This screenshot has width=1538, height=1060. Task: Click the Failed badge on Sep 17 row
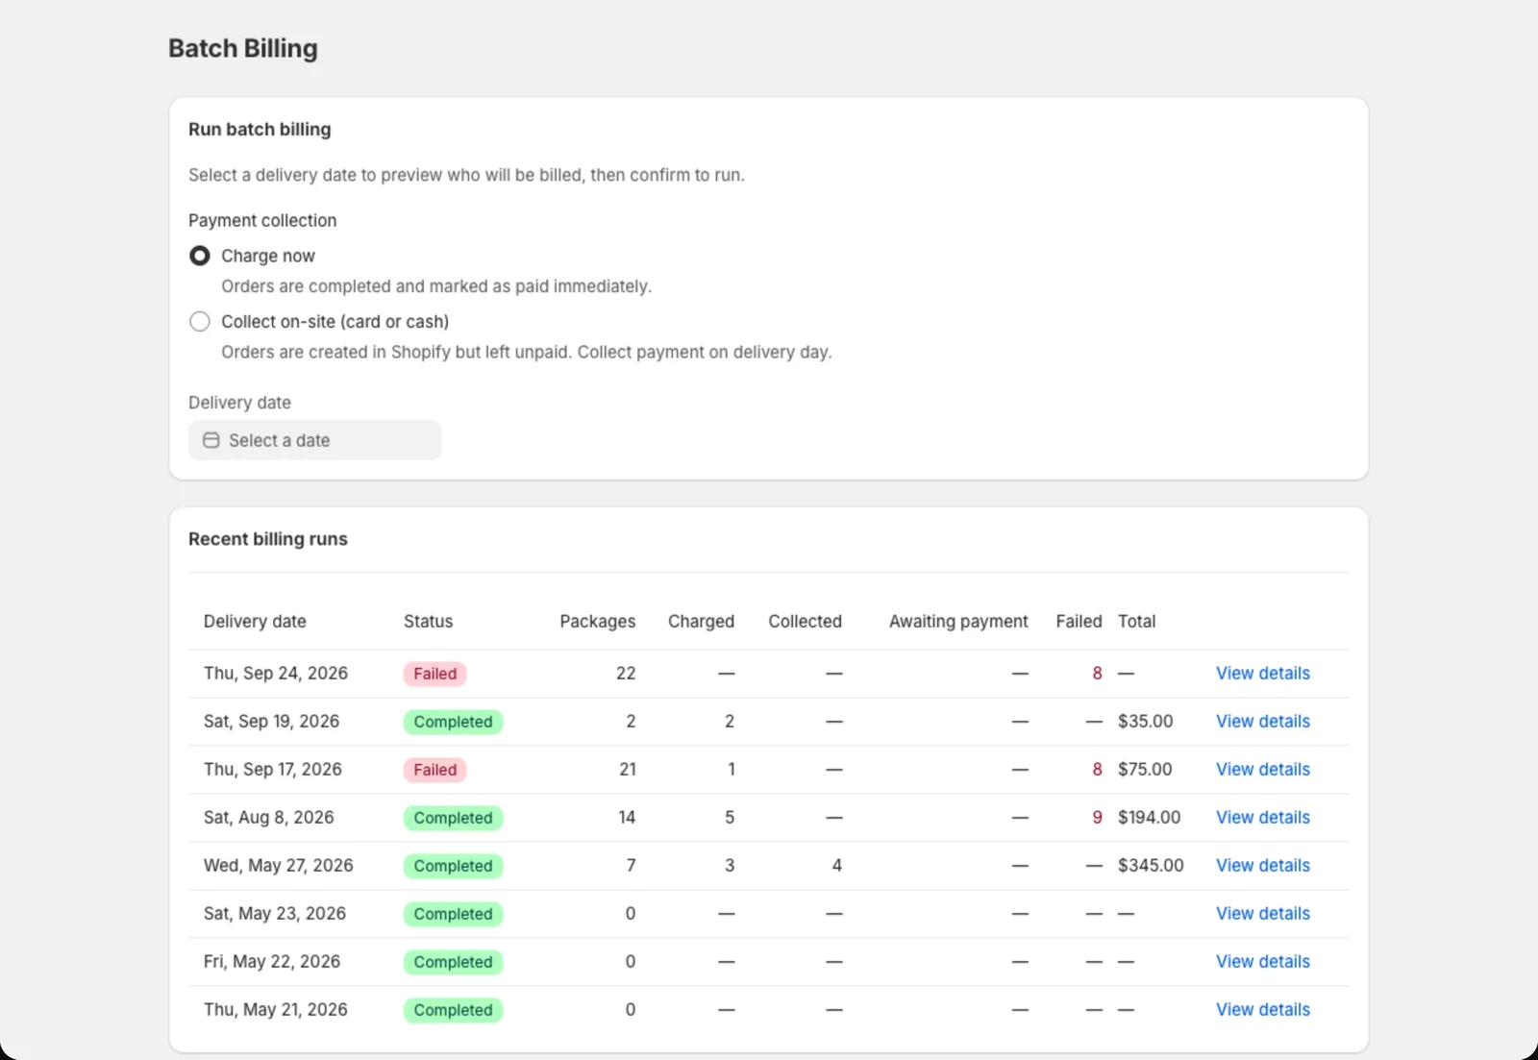tap(434, 770)
